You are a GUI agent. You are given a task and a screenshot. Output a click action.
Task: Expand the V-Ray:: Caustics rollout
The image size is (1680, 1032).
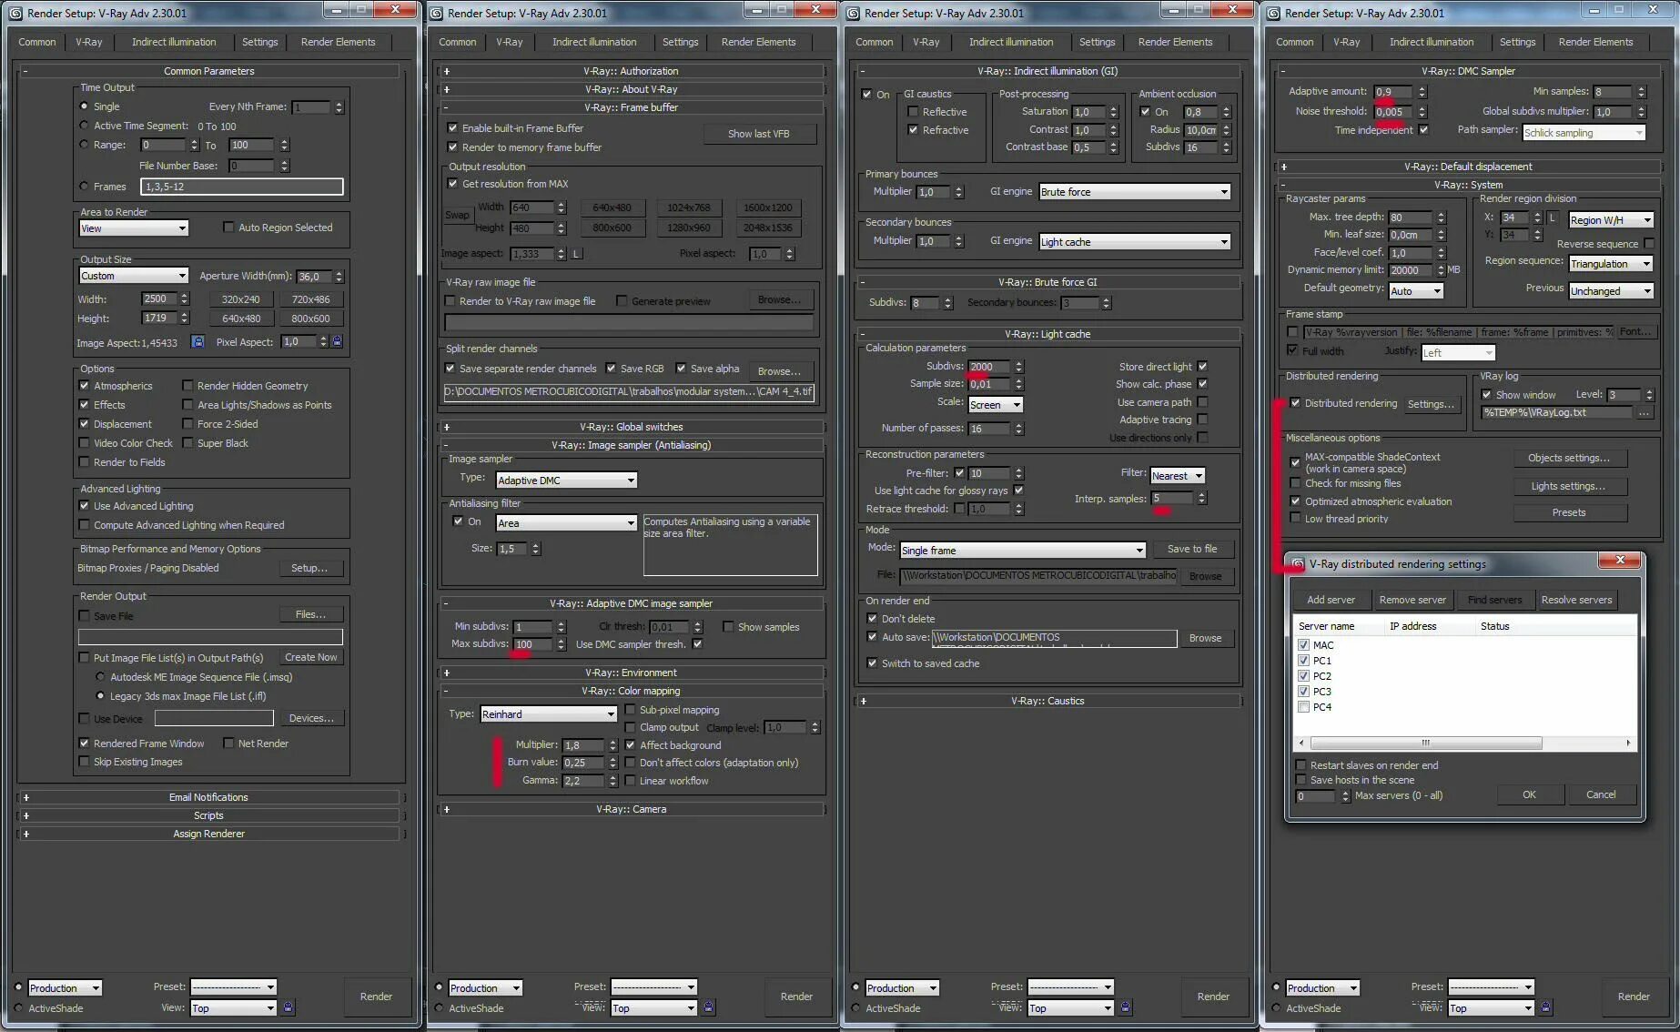1047,701
